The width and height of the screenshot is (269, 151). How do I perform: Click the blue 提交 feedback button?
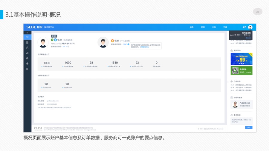pyautogui.click(x=249, y=127)
